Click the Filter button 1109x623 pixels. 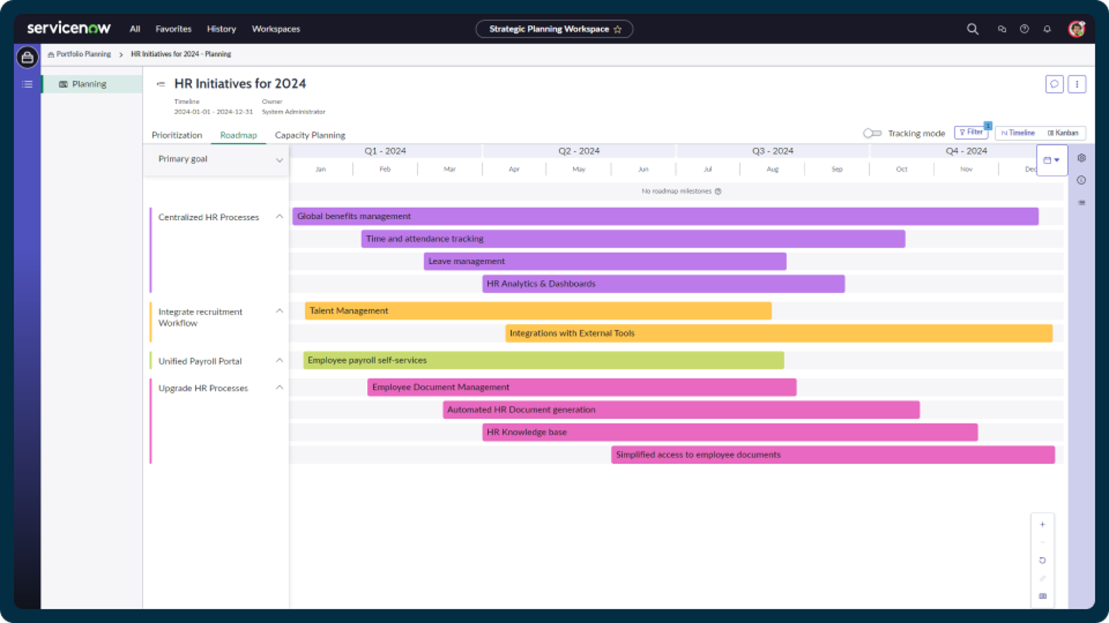(971, 132)
